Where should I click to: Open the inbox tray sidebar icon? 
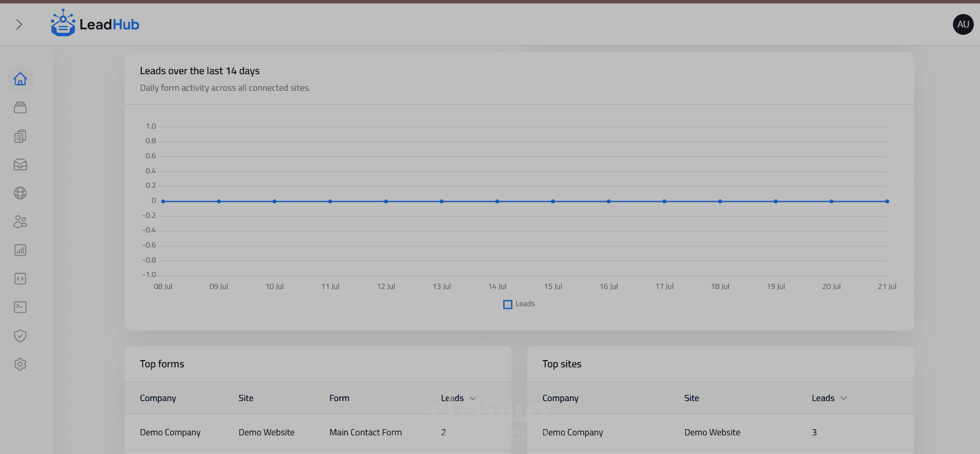(x=20, y=164)
